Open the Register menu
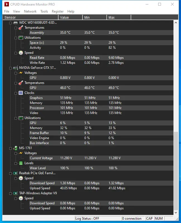Image resolution: width=181 pixels, height=223 pixels. [x=58, y=11]
